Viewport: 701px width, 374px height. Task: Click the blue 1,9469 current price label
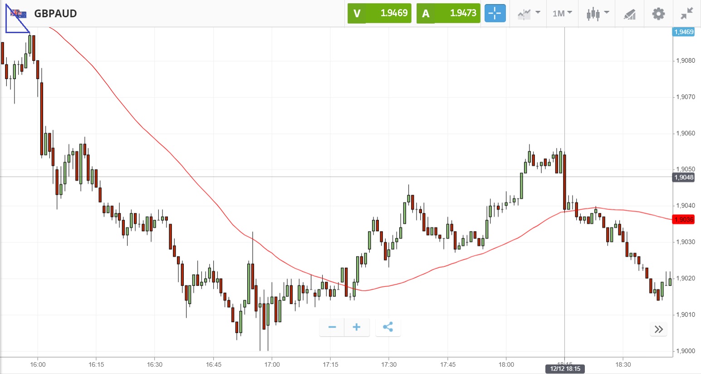point(683,32)
